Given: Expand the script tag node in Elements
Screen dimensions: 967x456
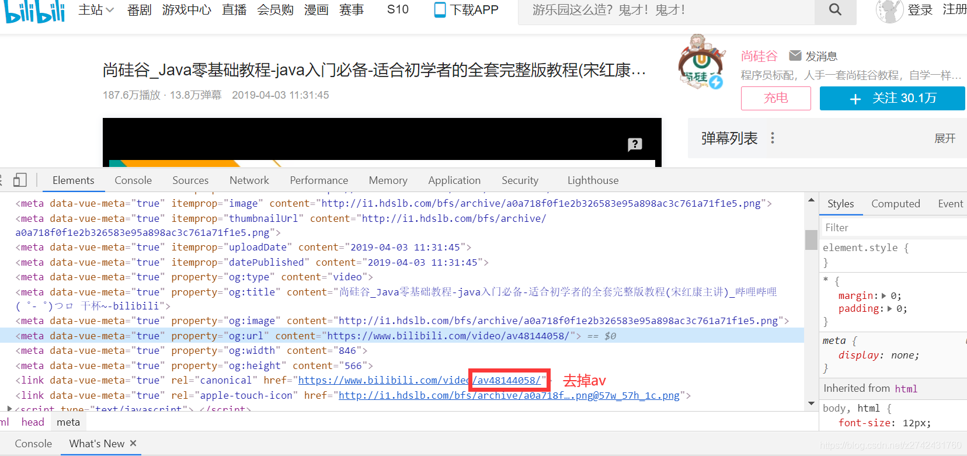Looking at the screenshot, I should [x=9, y=409].
